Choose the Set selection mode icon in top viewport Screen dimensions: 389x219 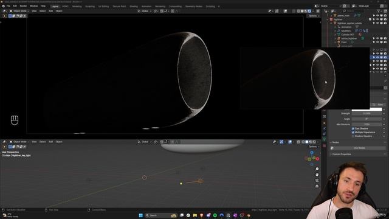10,16
